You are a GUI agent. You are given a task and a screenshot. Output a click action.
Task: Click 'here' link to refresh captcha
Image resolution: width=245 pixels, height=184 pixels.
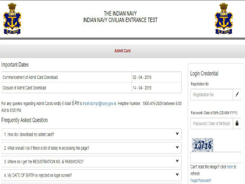click(x=230, y=167)
